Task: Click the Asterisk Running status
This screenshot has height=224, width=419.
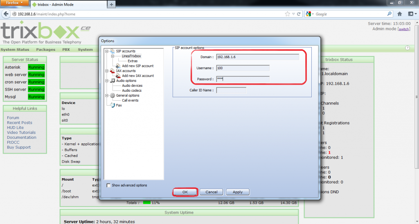Action: (36, 67)
